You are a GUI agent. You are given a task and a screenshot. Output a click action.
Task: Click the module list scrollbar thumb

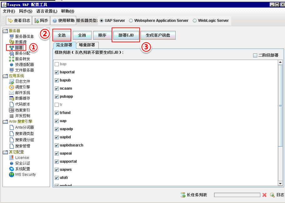pyautogui.click(x=280, y=106)
